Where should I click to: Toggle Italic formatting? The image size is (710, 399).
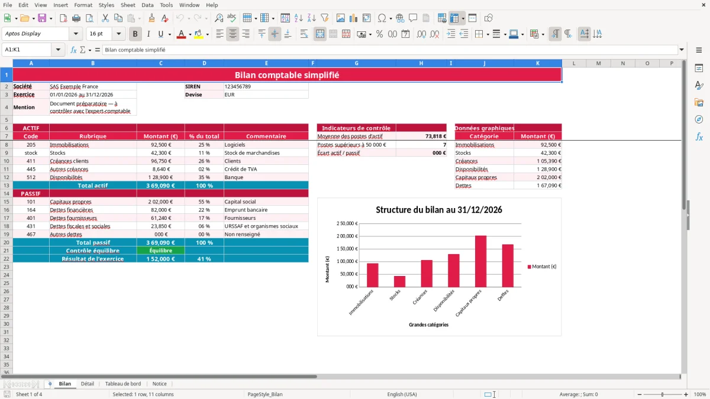click(149, 34)
